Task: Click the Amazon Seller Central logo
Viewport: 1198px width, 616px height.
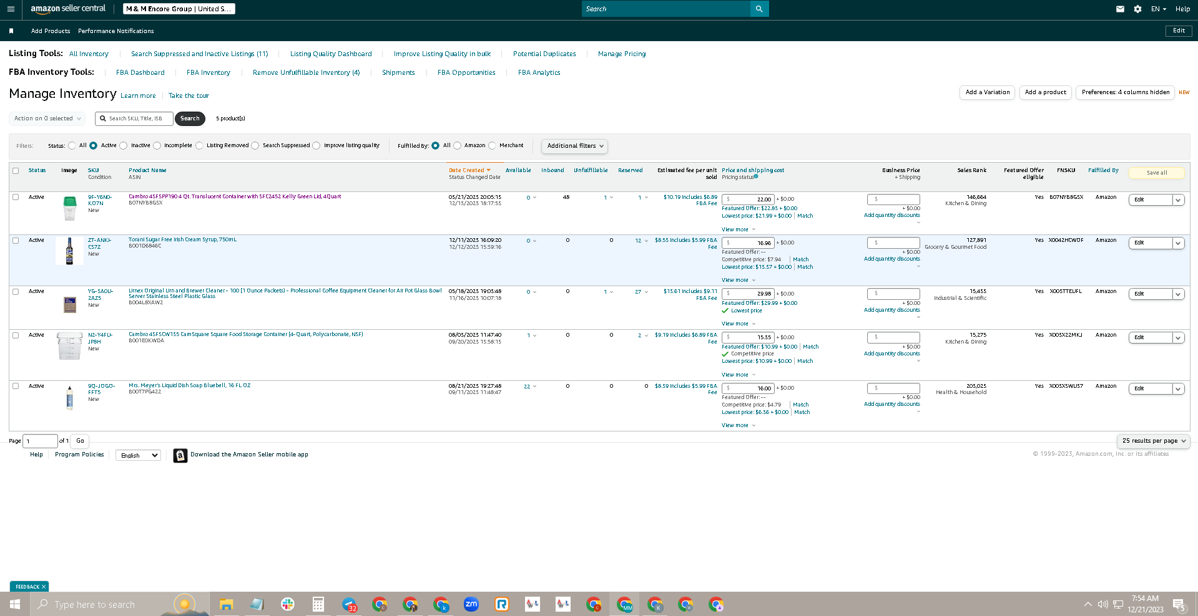Action: [x=68, y=9]
